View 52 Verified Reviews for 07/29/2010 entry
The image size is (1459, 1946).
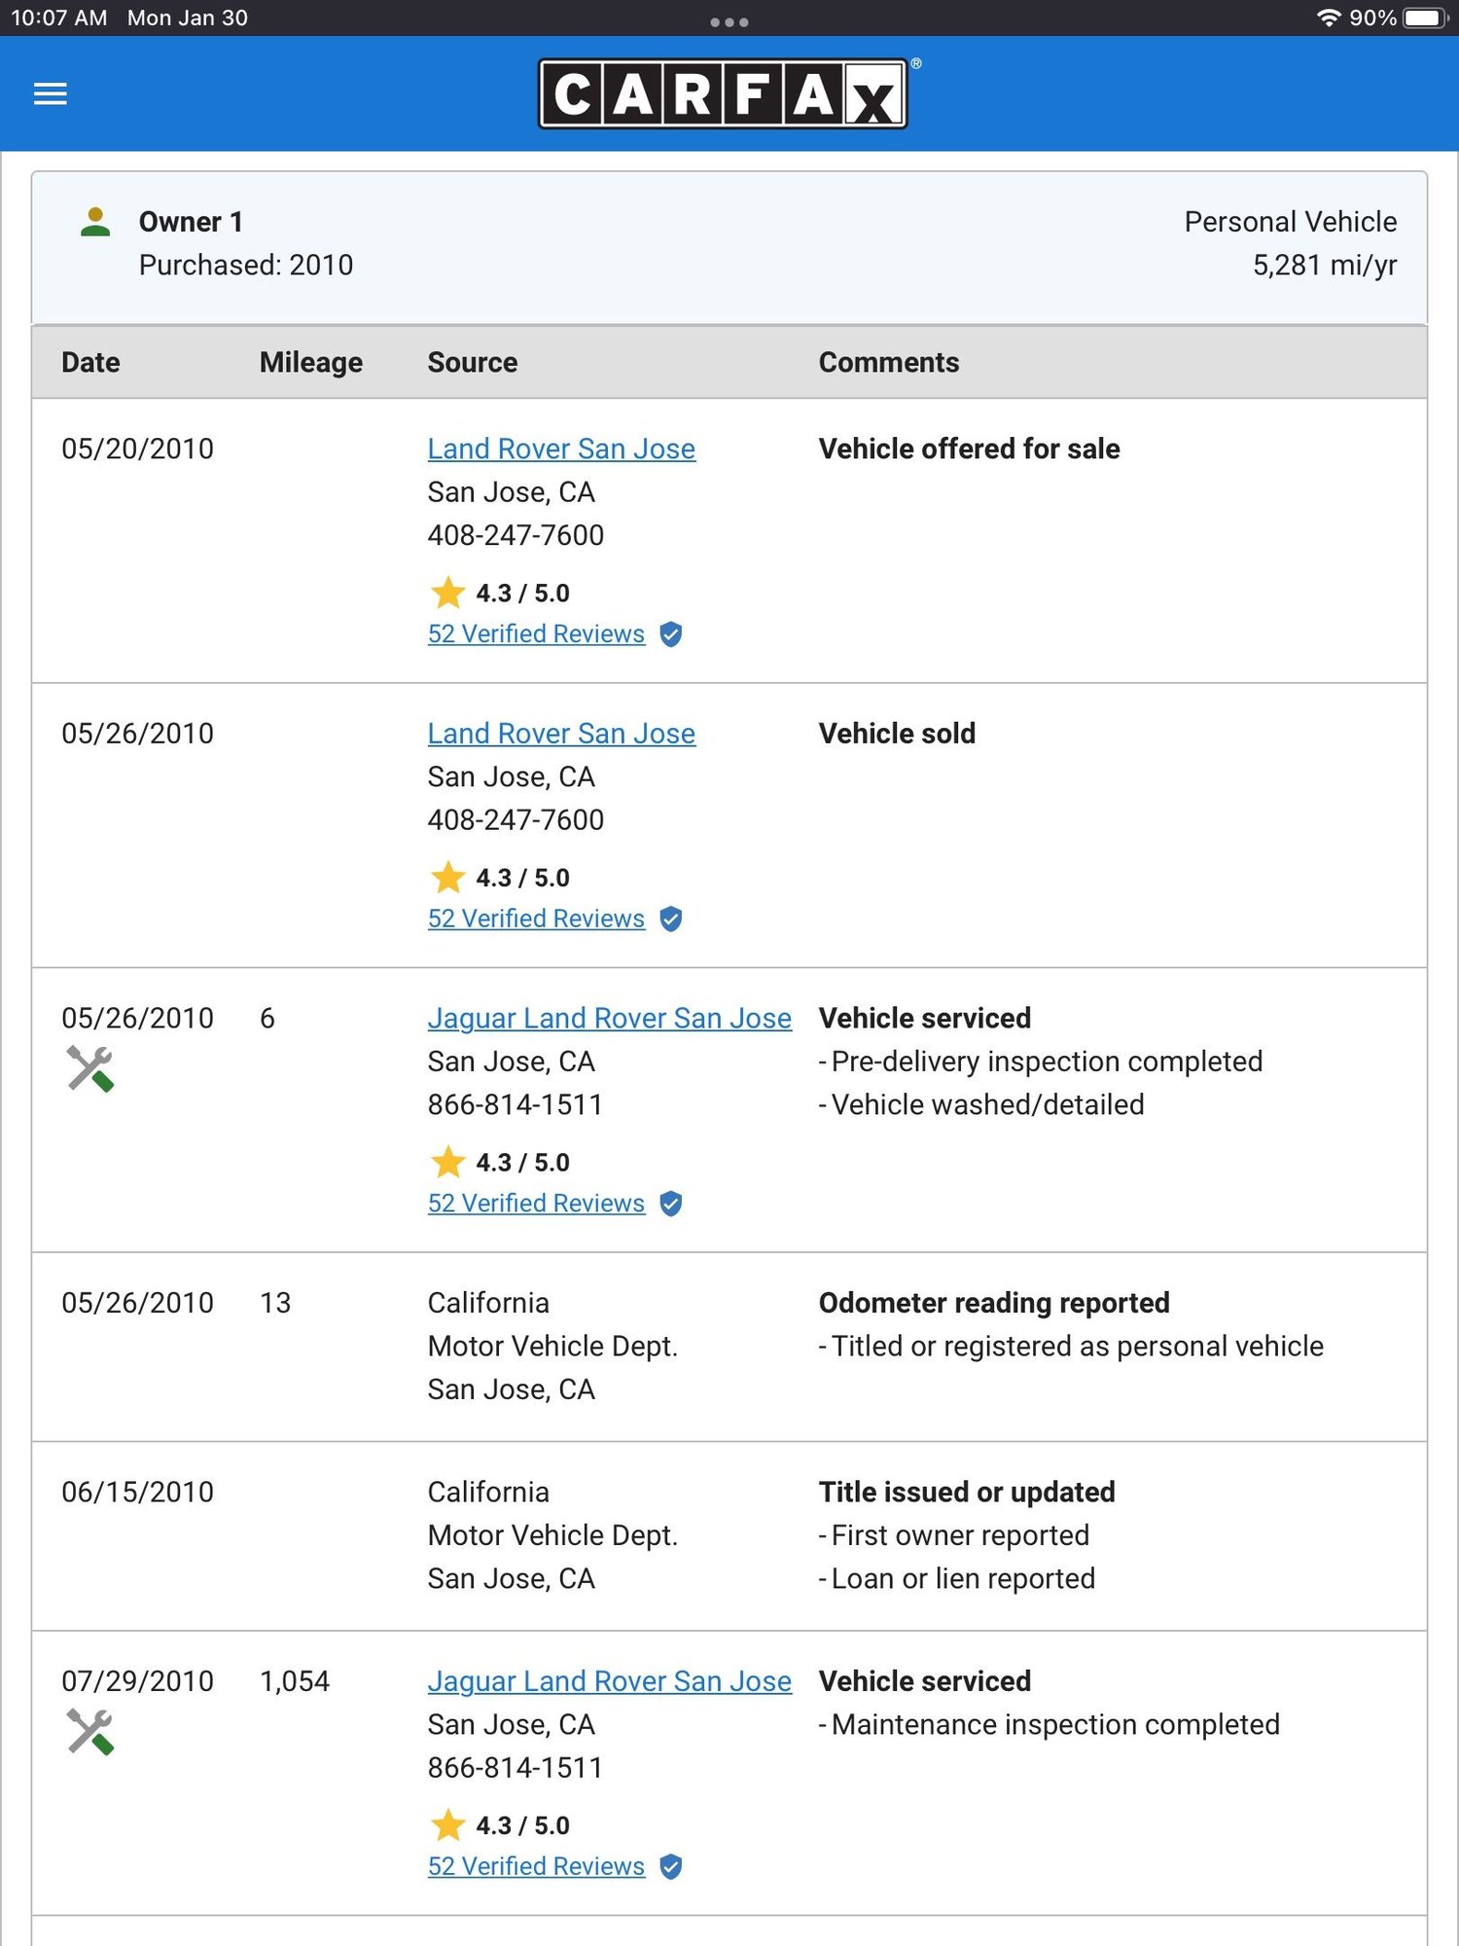pos(536,1866)
